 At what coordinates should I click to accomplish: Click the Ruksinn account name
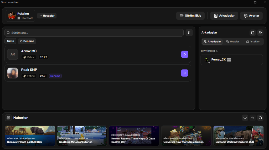pyautogui.click(x=23, y=14)
